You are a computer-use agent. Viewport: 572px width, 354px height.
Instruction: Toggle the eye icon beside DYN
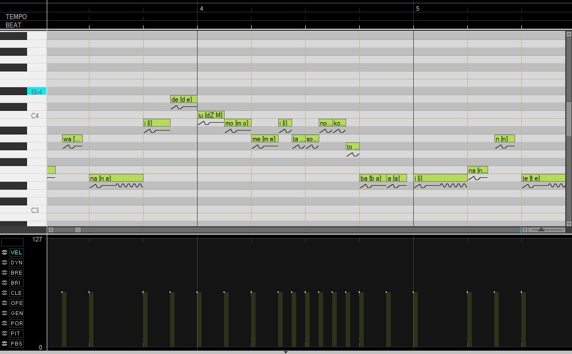coord(5,262)
